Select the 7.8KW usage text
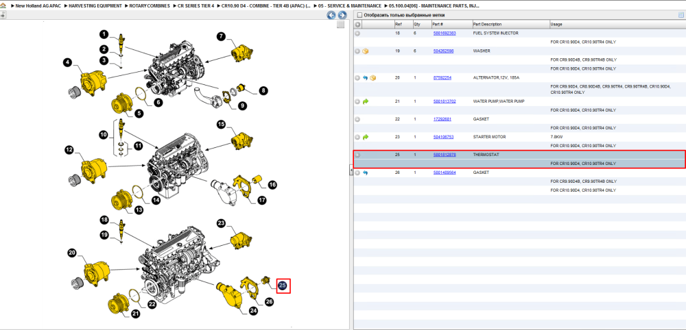The height and width of the screenshot is (330, 686). point(556,137)
